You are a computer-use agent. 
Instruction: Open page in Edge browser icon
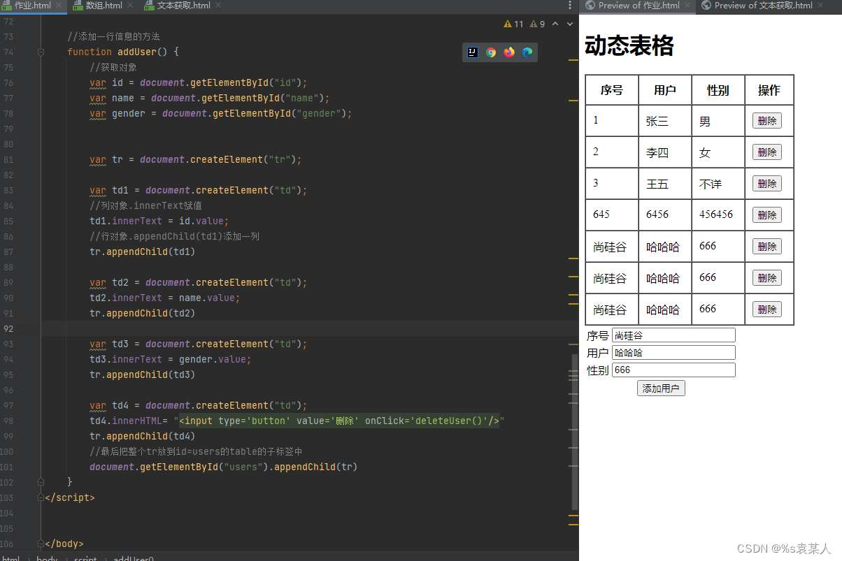[527, 52]
